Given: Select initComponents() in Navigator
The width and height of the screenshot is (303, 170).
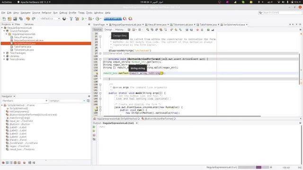Looking at the screenshot, I should [19, 111].
